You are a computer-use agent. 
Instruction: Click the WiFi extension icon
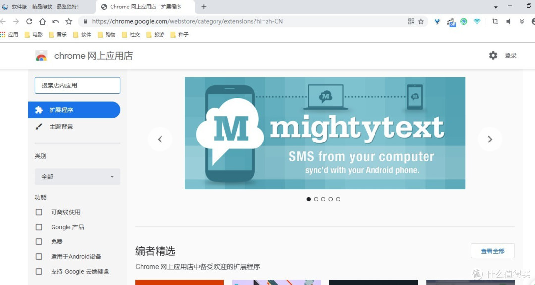point(477,21)
